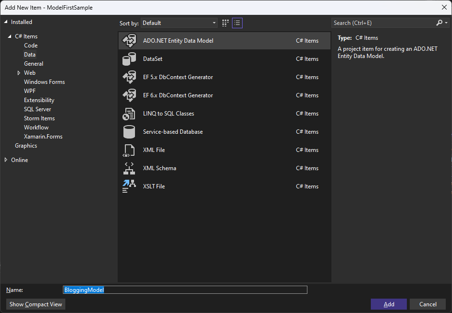Click the ADO.NET Entity Data Model icon

click(129, 41)
